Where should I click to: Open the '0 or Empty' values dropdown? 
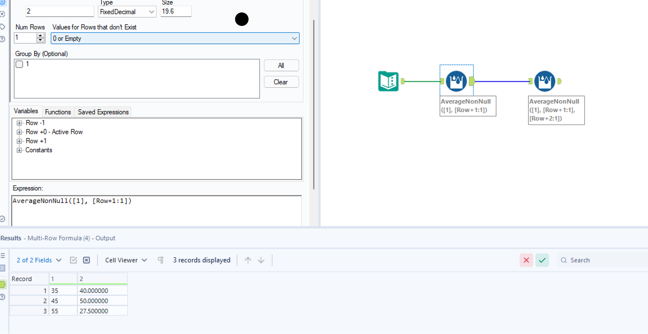tap(294, 38)
